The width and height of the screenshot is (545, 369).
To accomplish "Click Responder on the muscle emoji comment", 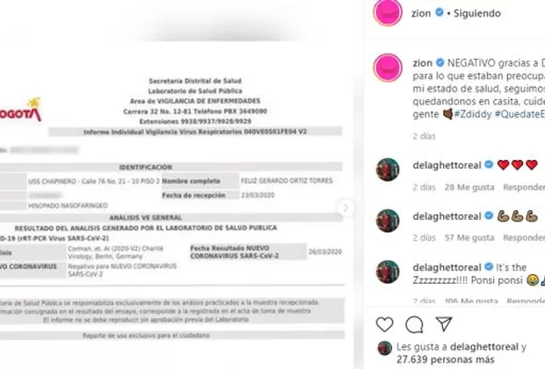I will 524,238.
